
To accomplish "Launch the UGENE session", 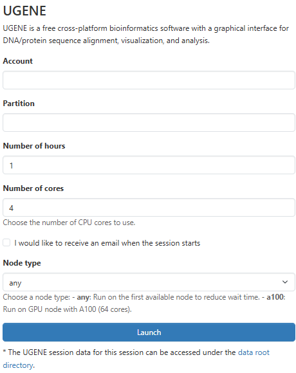I will click(x=149, y=332).
